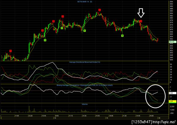The width and height of the screenshot is (177, 125).
Task: Click the 2,200 volume scale label
Action: coord(172,106)
